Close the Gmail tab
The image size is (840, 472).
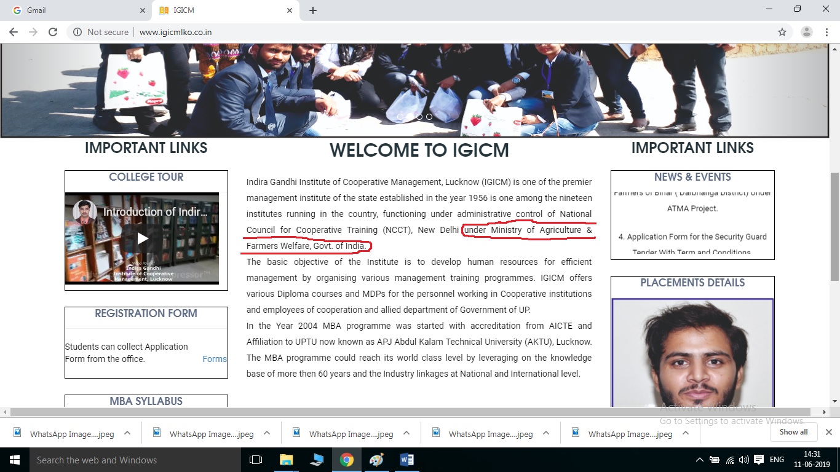pyautogui.click(x=143, y=10)
